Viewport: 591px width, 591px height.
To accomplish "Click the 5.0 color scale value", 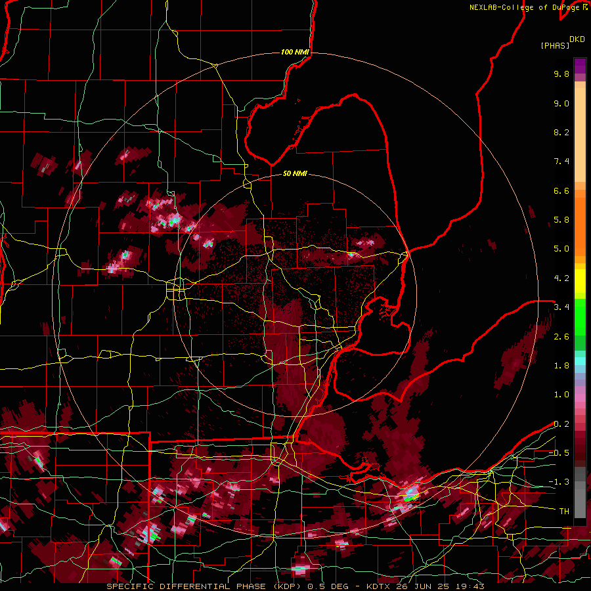I will 561,249.
